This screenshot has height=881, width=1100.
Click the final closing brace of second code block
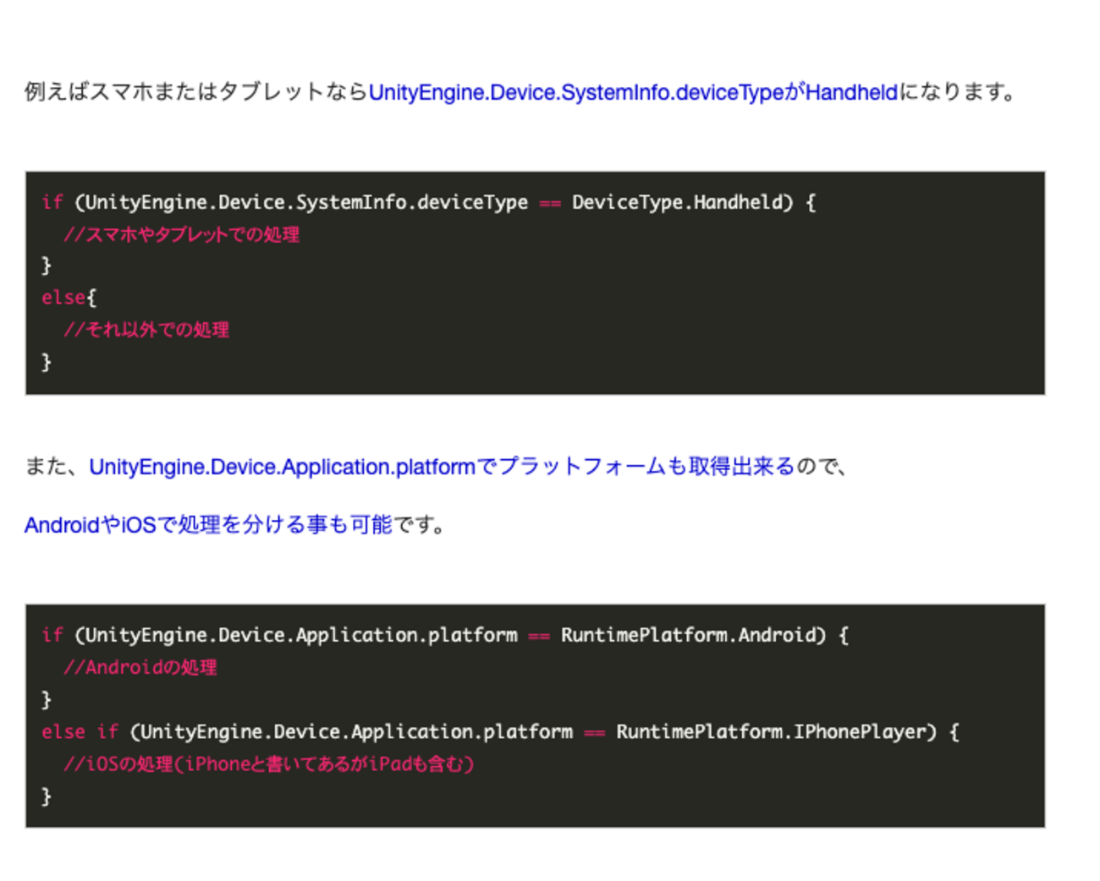[47, 796]
